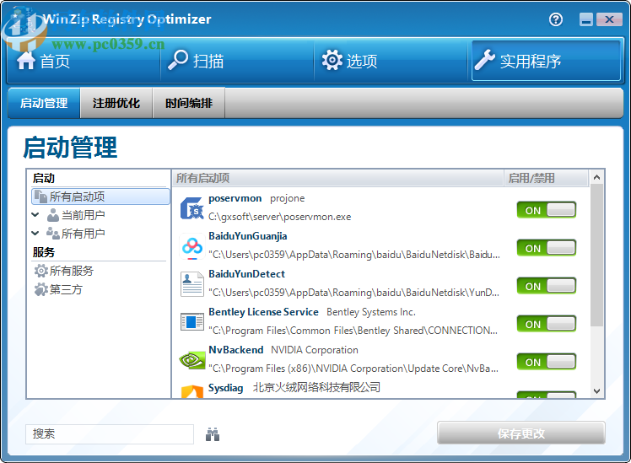This screenshot has height=463, width=631.
Task: Click the poservmon program icon
Action: (192, 208)
